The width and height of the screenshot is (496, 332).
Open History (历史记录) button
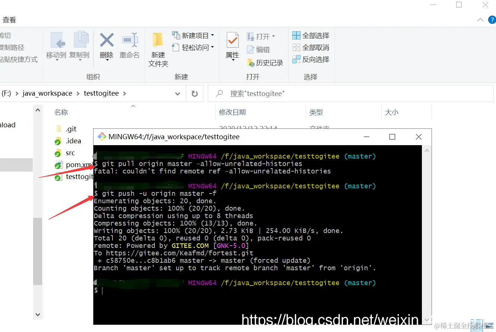coord(265,63)
